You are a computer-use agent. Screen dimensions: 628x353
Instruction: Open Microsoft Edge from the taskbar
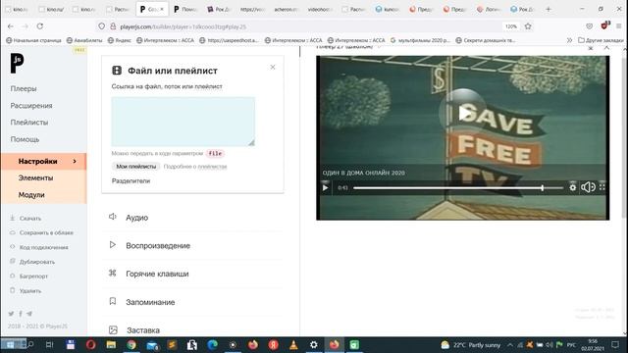pos(212,344)
